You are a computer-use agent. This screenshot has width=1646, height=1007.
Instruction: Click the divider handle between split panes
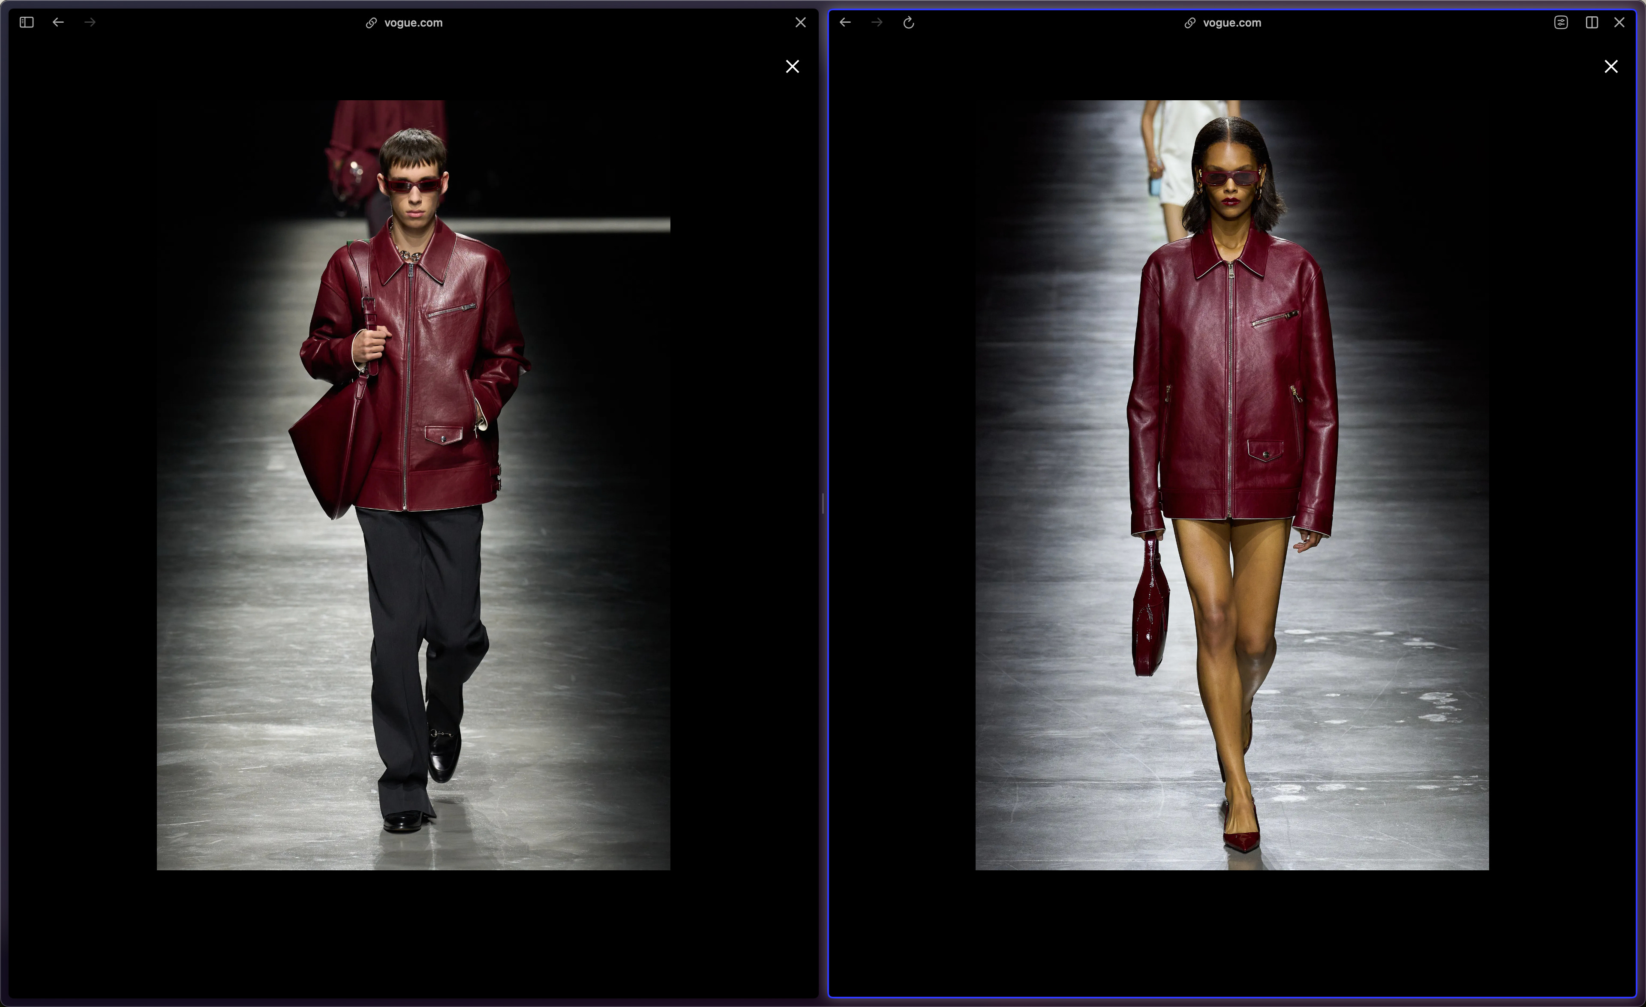[823, 503]
